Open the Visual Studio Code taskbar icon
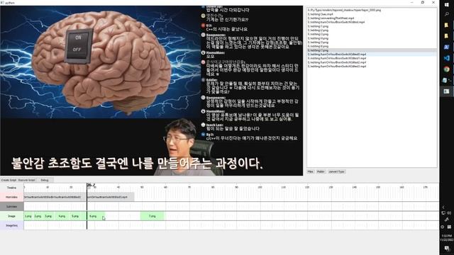This screenshot has width=454, height=255. tap(446, 58)
